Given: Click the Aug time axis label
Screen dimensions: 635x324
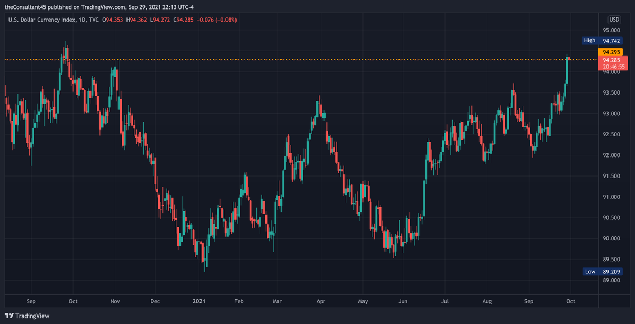Looking at the screenshot, I should pyautogui.click(x=487, y=301).
